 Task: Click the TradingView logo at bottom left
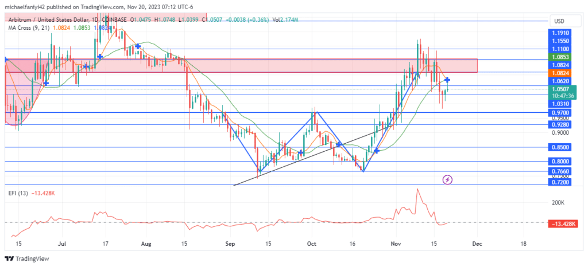(x=27, y=259)
